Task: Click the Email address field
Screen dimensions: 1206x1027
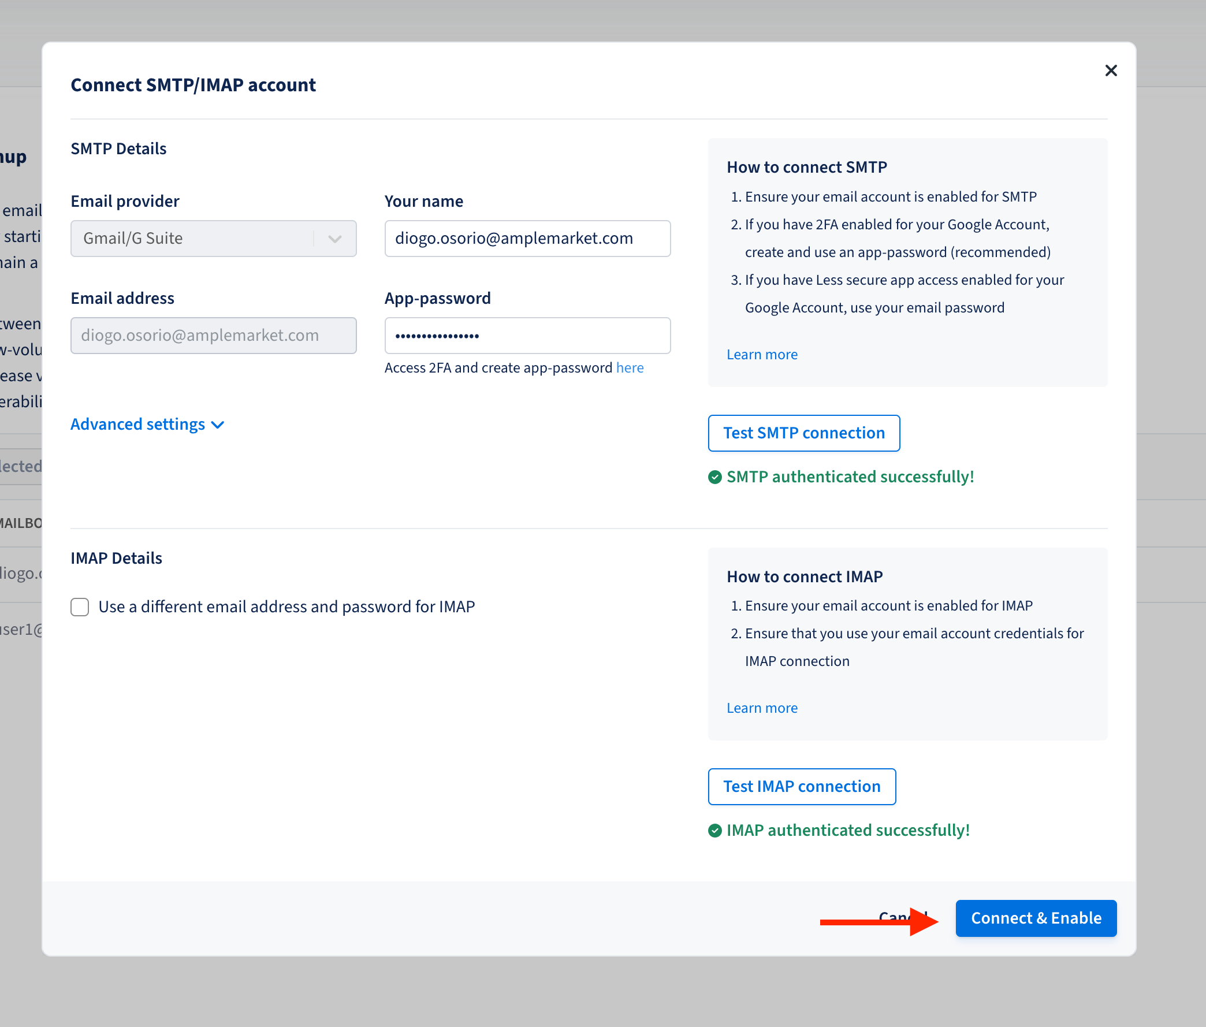Action: coord(213,336)
